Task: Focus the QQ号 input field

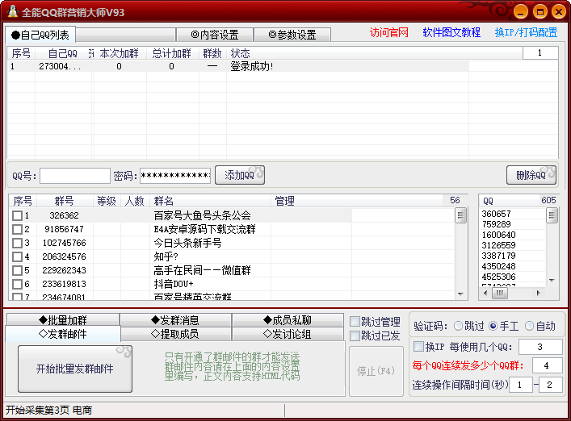Action: click(x=75, y=176)
